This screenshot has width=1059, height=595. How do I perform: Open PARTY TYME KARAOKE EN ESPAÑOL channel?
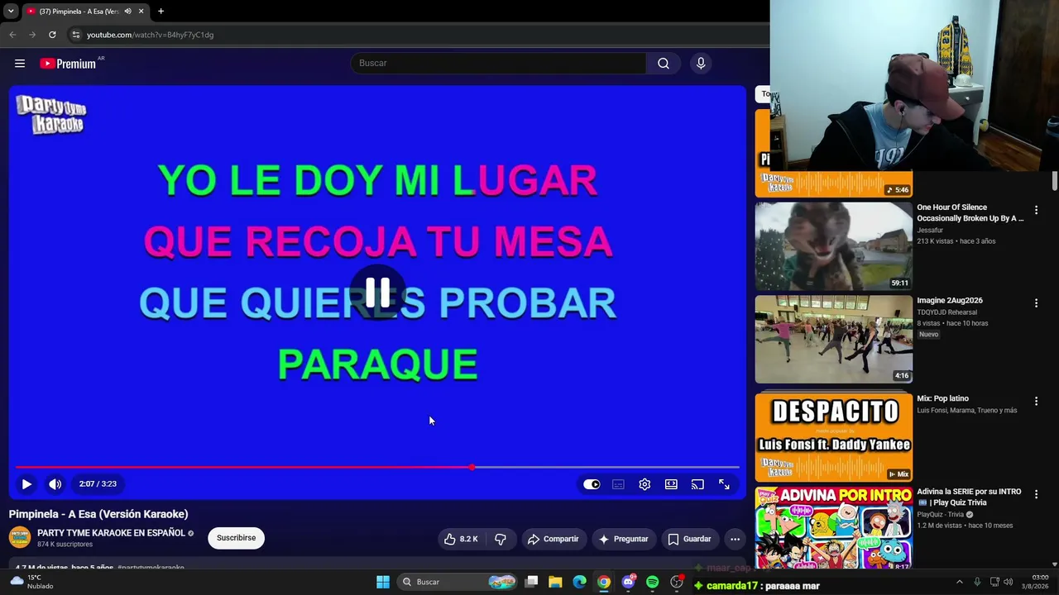point(111,533)
